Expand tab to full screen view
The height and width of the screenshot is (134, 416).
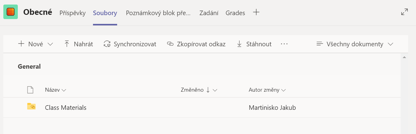pos(405,12)
